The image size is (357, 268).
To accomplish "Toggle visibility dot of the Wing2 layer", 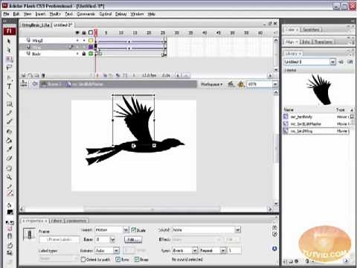I will click(77, 40).
